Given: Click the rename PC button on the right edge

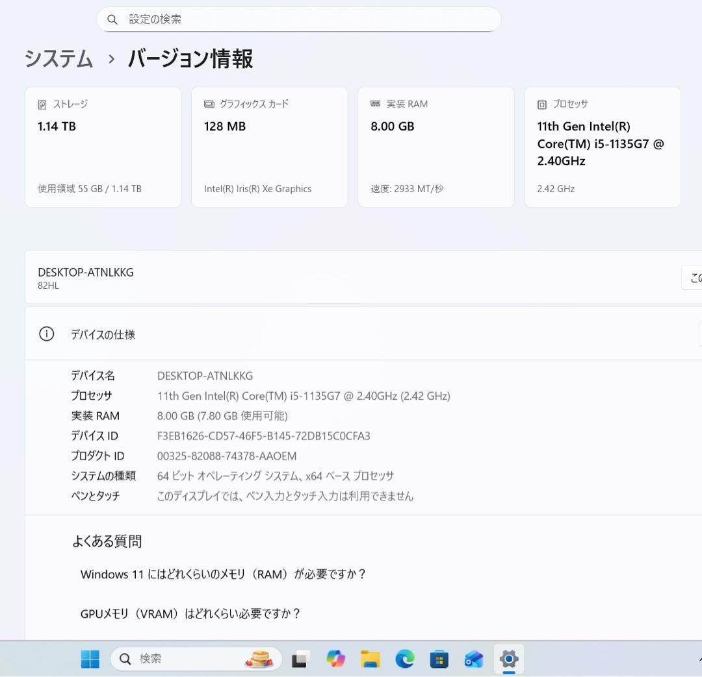Looking at the screenshot, I should tap(695, 277).
